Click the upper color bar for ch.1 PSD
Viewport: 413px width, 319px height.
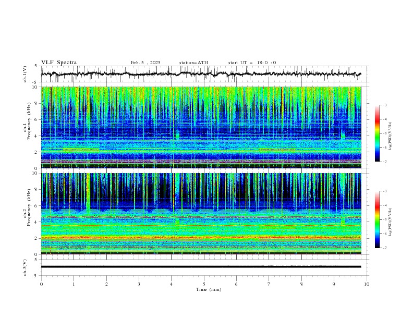click(377, 133)
